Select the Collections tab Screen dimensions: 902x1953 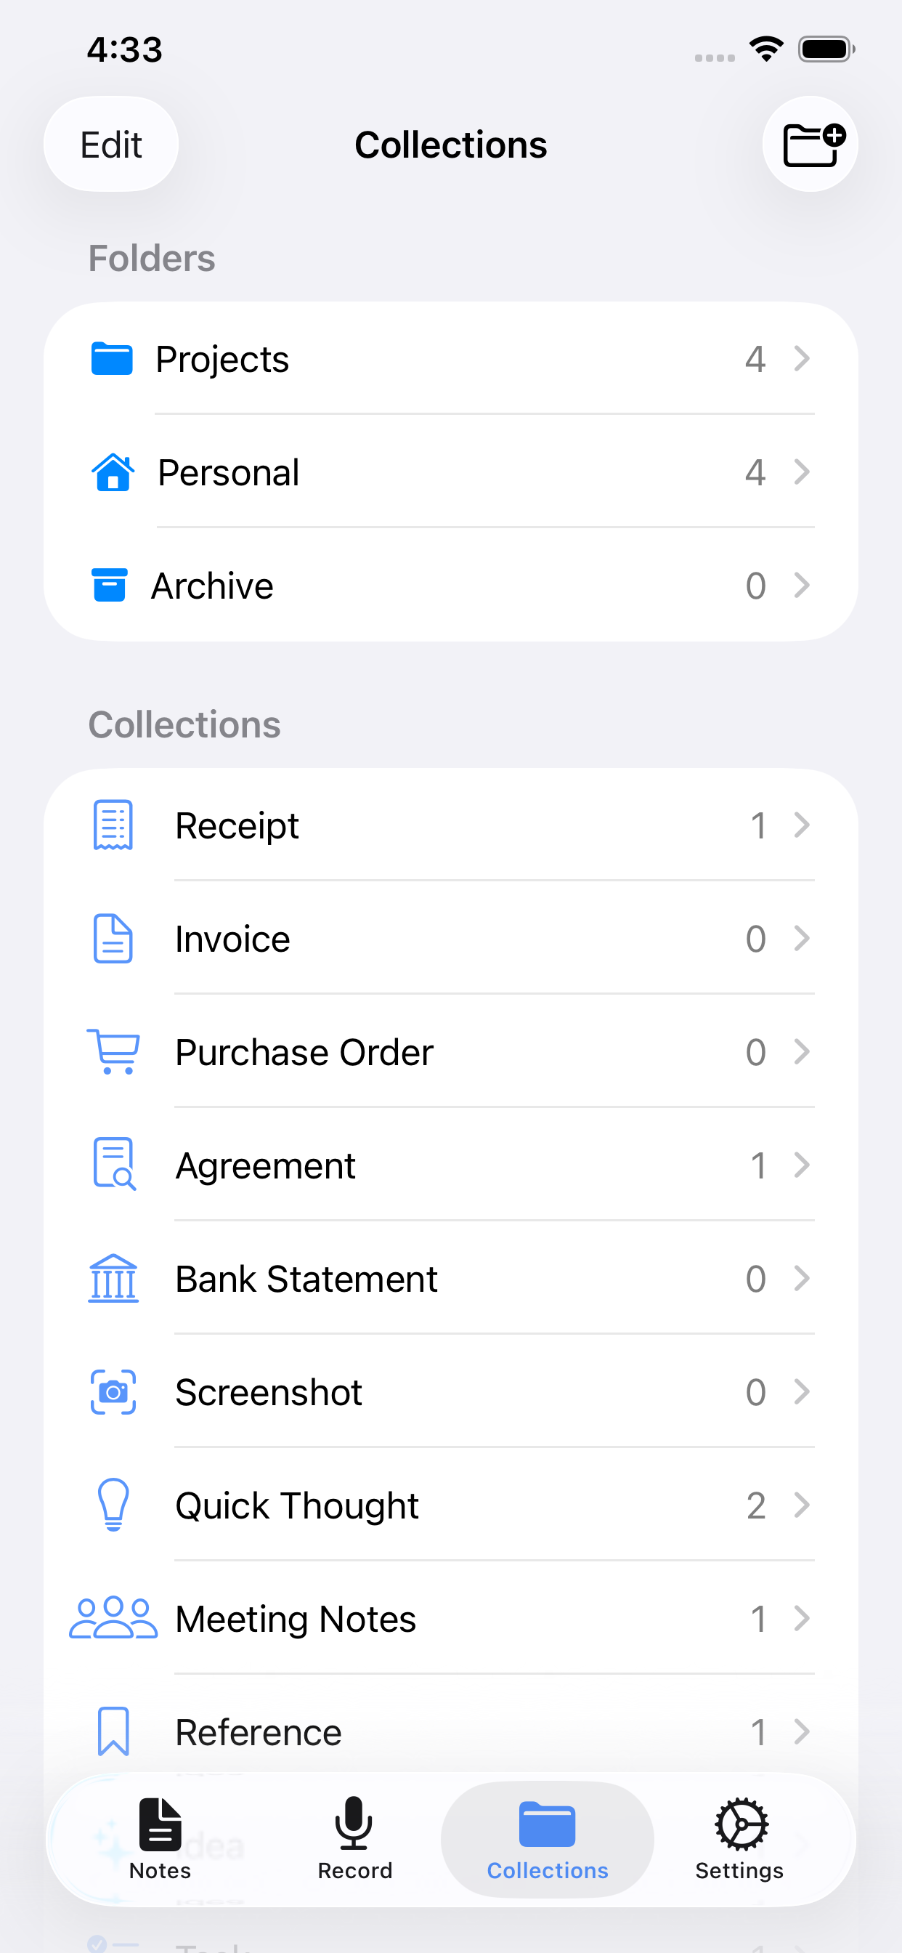[548, 1839]
